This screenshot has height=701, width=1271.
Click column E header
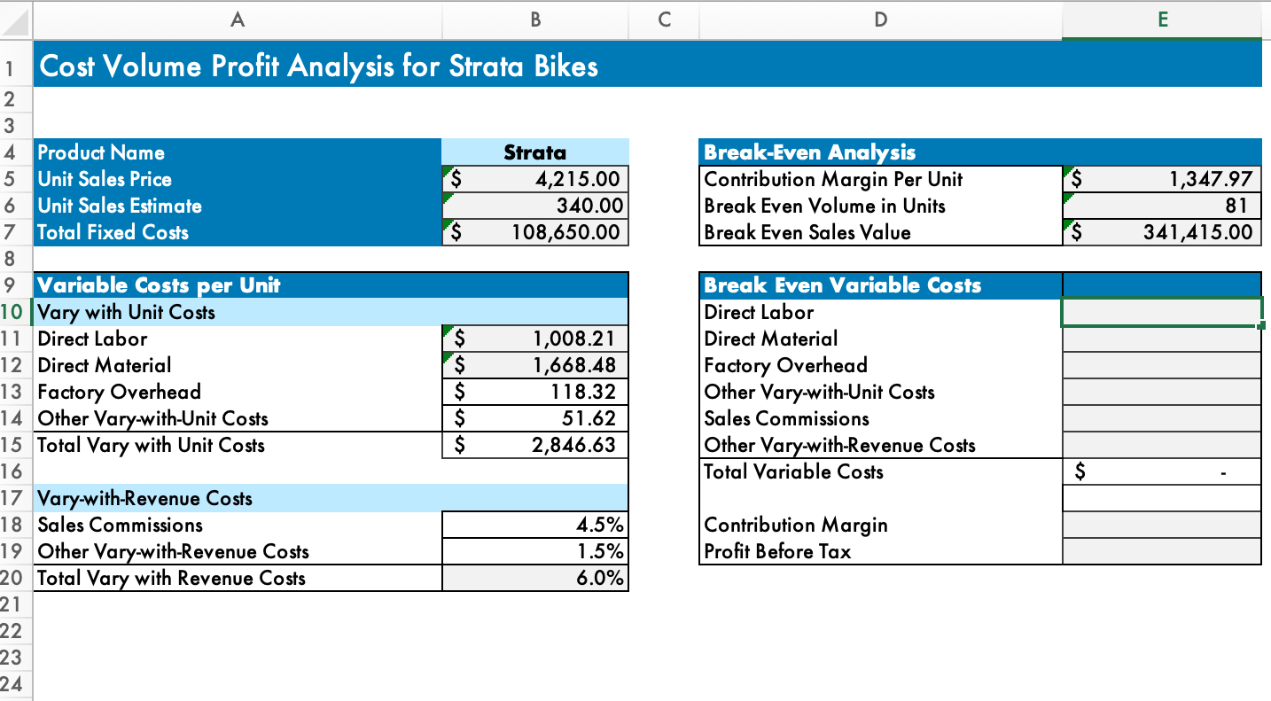pos(1162,19)
